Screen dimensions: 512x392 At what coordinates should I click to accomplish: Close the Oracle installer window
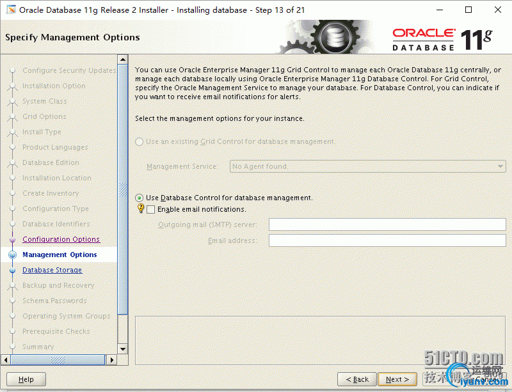(498, 10)
